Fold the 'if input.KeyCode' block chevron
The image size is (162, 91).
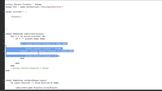[4, 83]
